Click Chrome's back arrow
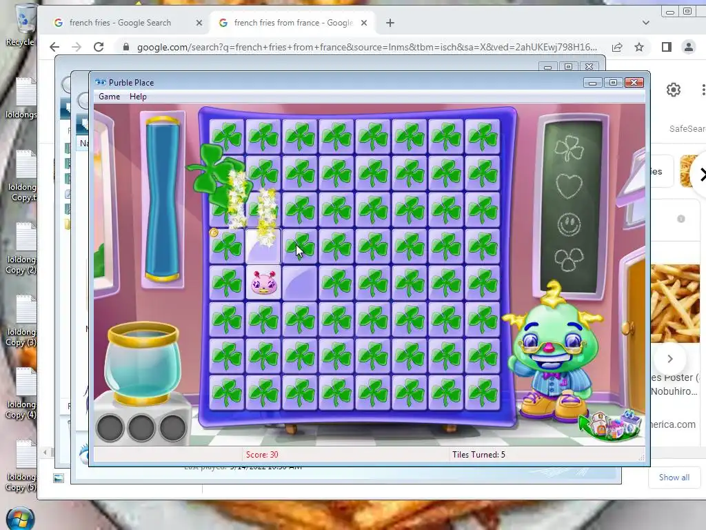The height and width of the screenshot is (530, 706). (x=54, y=47)
